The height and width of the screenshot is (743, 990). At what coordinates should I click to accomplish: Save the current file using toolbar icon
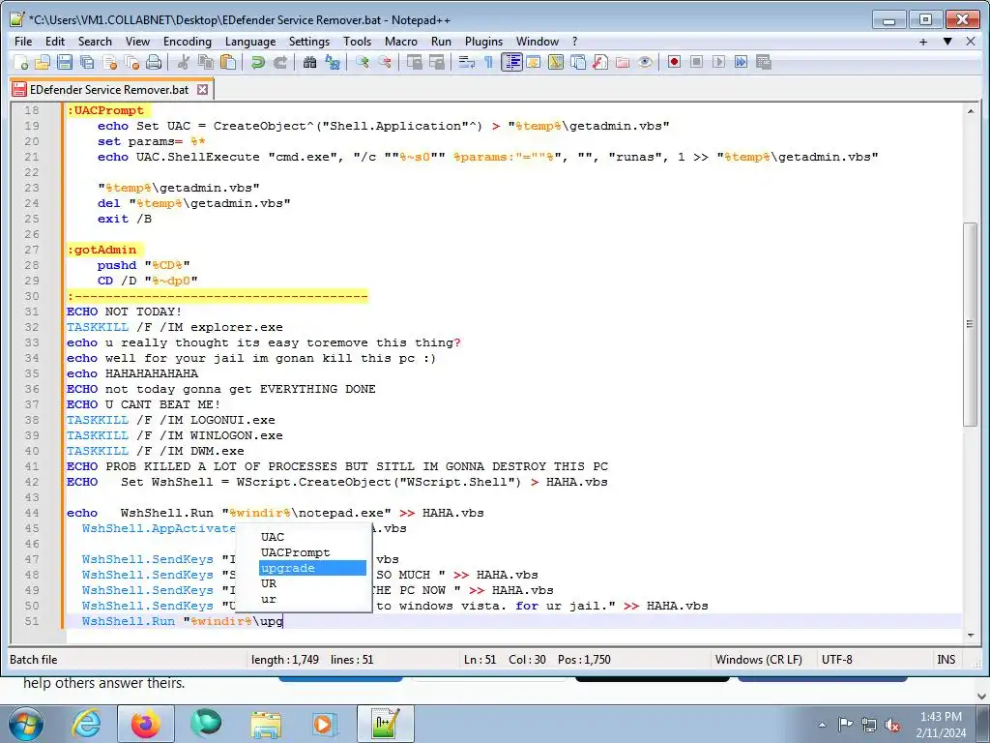(65, 62)
